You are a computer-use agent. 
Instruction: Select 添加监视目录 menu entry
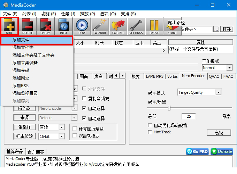click(37, 93)
